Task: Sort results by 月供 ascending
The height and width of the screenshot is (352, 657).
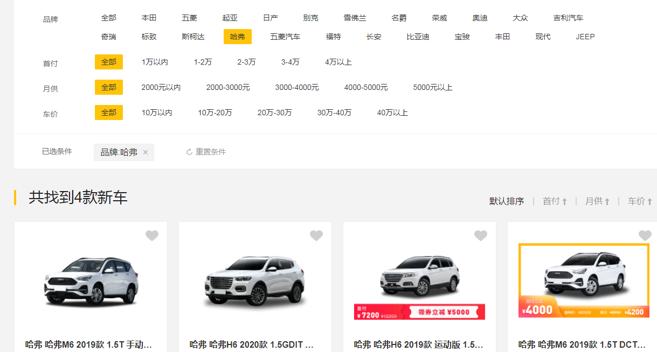Action: click(x=597, y=201)
